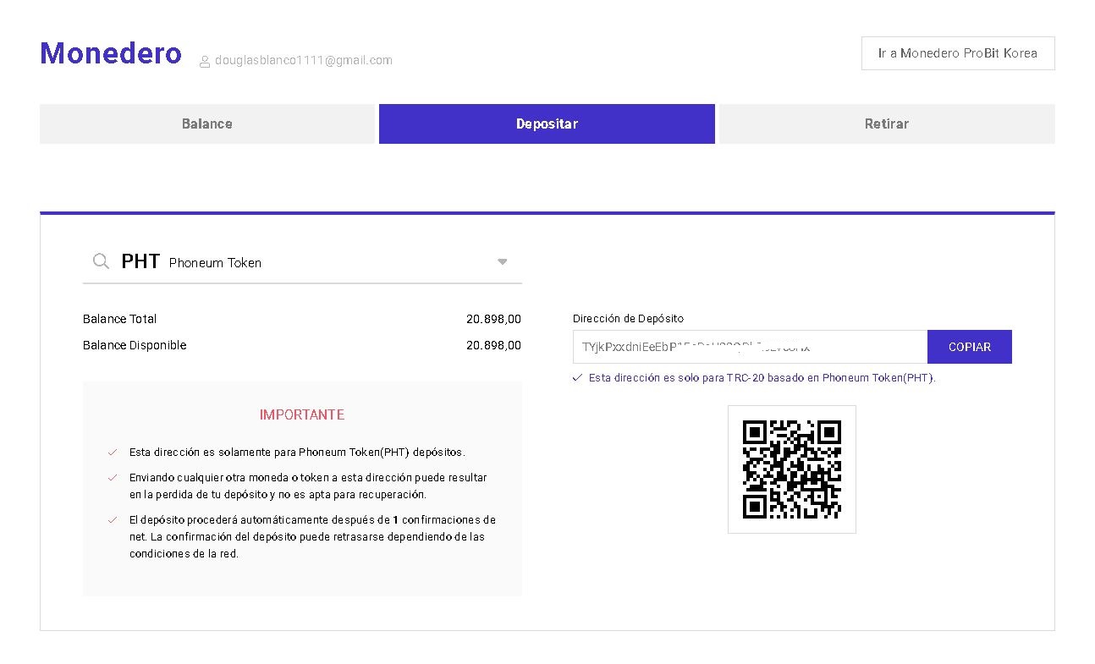Click the Balance Disponible amount value
The width and height of the screenshot is (1095, 664).
(493, 345)
